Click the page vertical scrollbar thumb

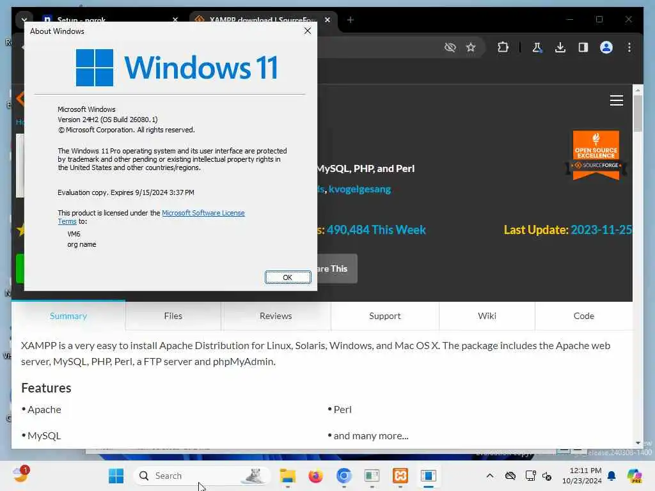pyautogui.click(x=638, y=113)
